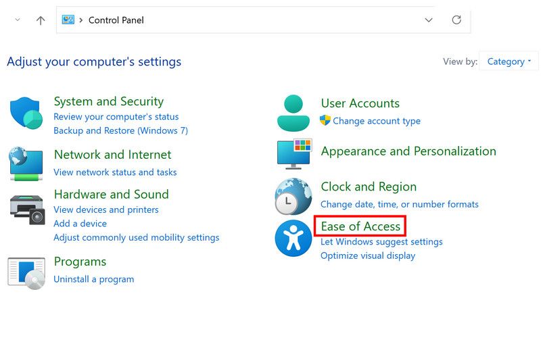541x348 pixels.
Task: Open Change date, time, or number formats
Action: [x=399, y=204]
